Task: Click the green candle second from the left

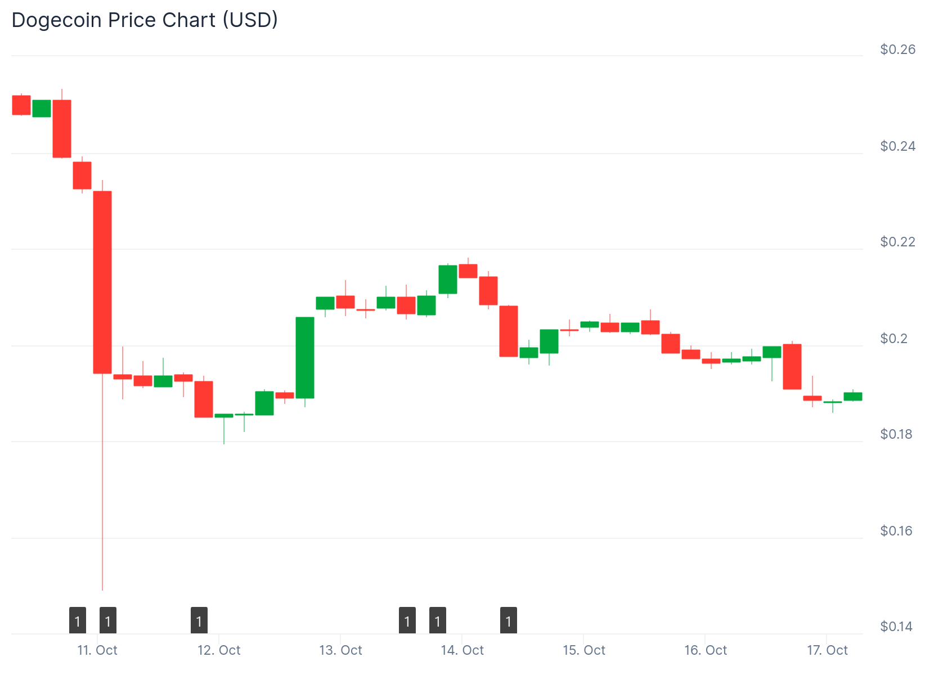Action: (42, 109)
